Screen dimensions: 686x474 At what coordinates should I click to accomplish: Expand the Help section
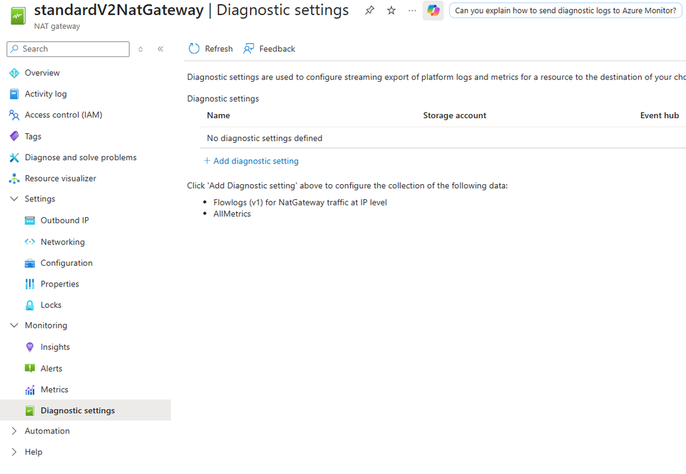14,452
